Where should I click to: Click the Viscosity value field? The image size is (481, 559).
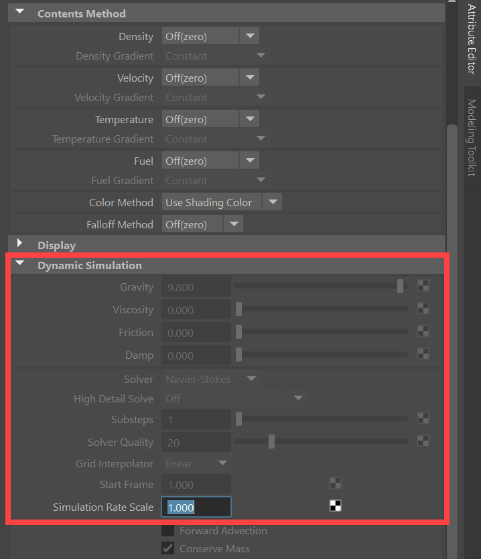point(196,310)
